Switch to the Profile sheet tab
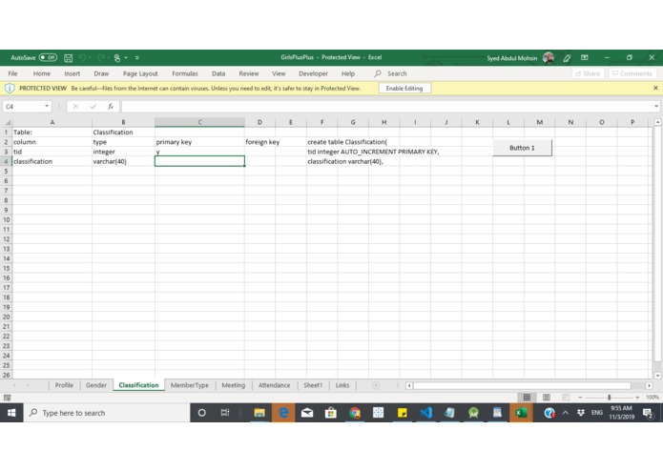 pyautogui.click(x=64, y=385)
